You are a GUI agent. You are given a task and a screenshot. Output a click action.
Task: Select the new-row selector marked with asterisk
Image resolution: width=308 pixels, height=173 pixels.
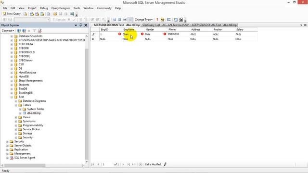coord(93,39)
